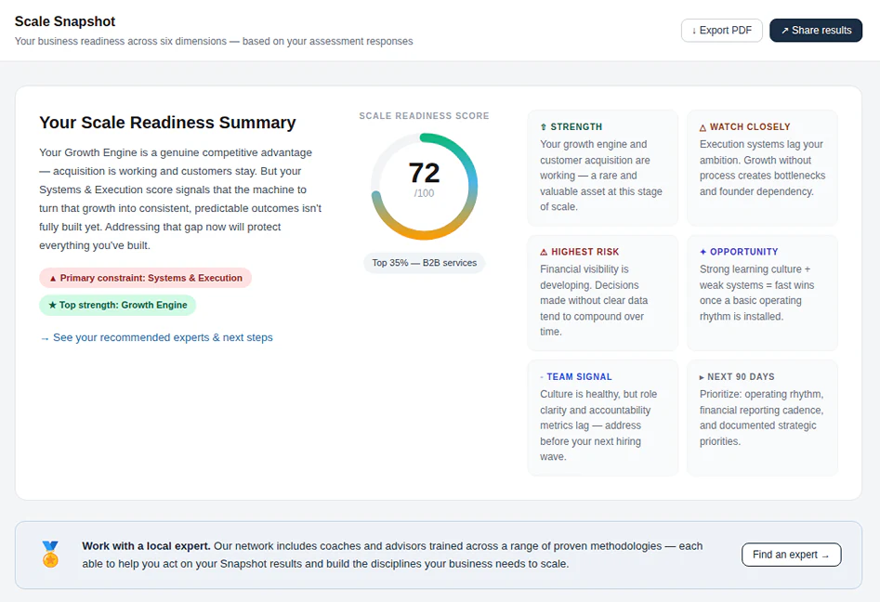The width and height of the screenshot is (880, 602).
Task: Click the play icon beside NEXT 90 DAYS
Action: tap(702, 377)
